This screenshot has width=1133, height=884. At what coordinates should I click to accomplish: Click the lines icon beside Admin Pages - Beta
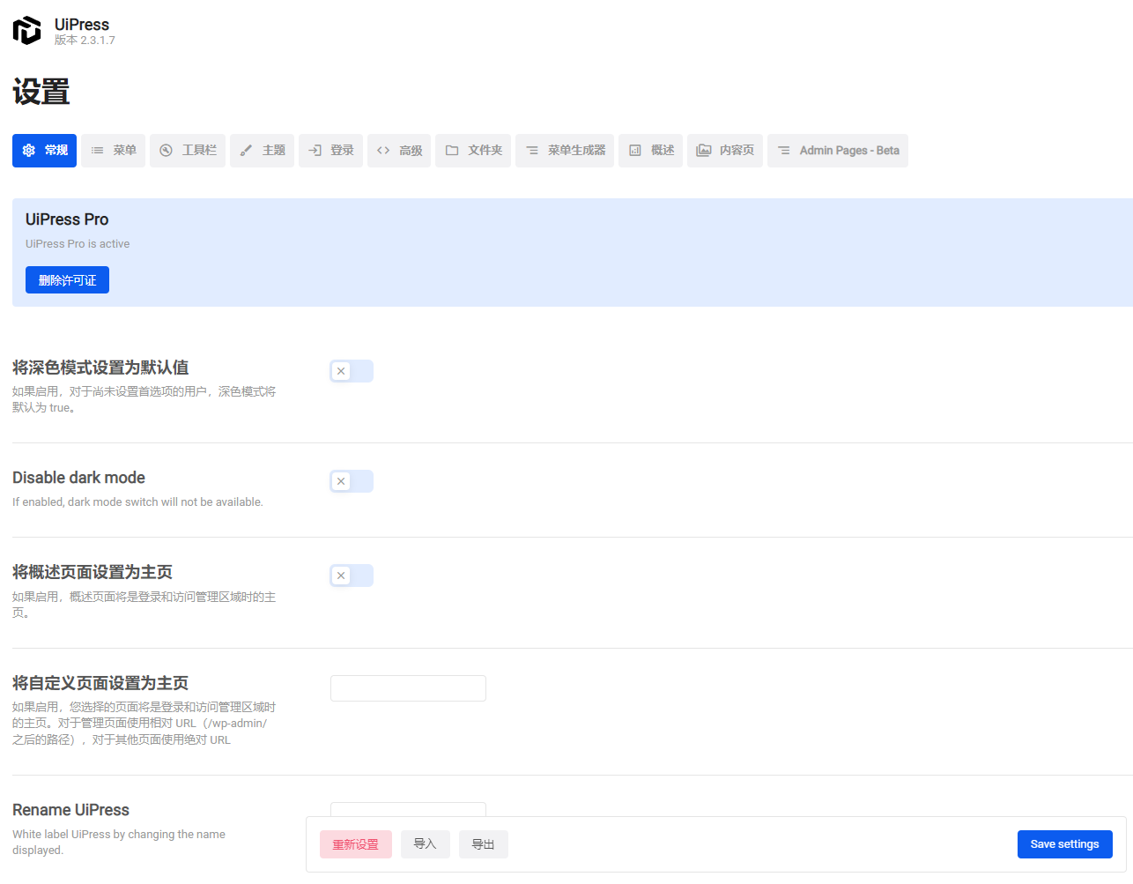pos(784,151)
